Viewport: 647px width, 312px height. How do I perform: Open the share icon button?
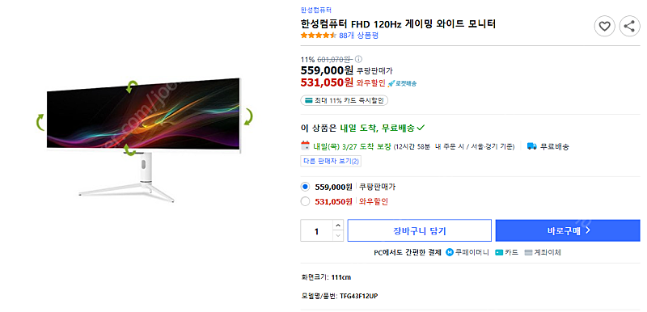(629, 27)
